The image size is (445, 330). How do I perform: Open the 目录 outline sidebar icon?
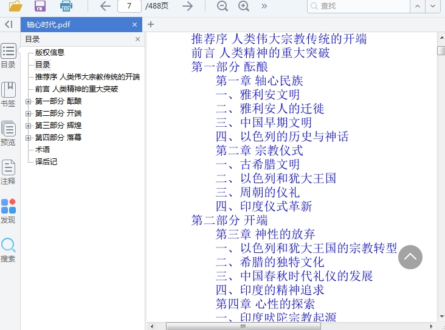click(x=9, y=56)
